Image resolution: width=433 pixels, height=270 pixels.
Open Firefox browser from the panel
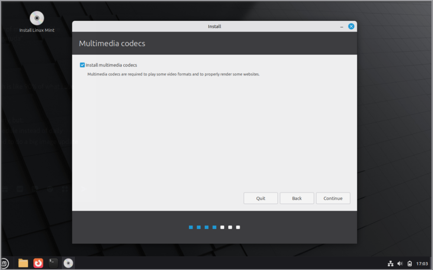38,263
